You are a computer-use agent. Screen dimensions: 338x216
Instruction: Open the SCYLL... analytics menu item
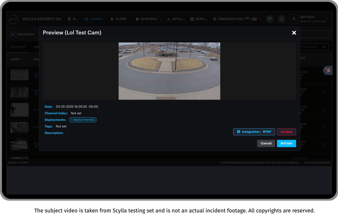(176, 19)
